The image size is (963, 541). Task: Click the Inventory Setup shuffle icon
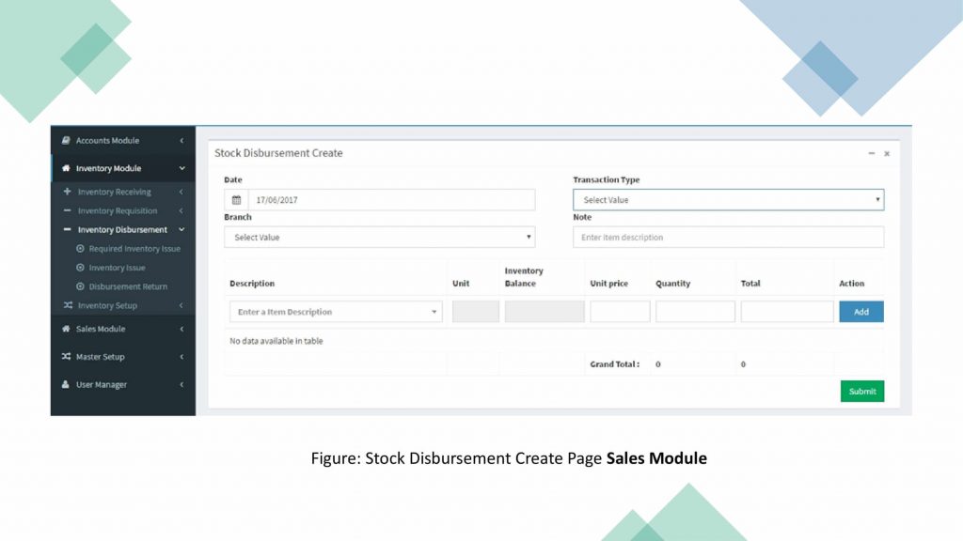67,306
